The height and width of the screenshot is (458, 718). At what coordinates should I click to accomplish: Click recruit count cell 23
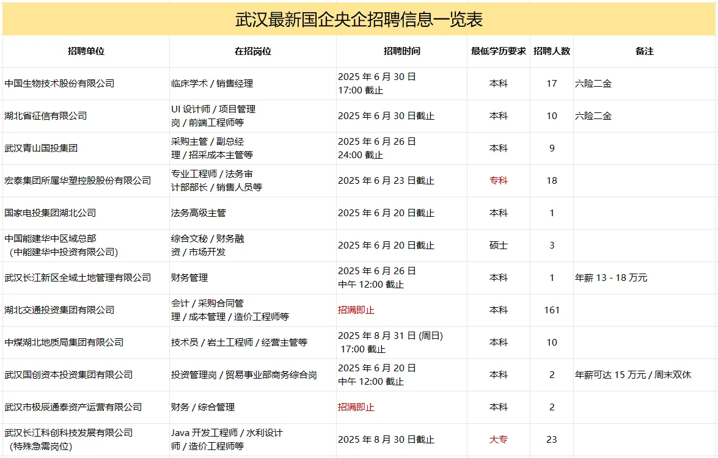pos(552,439)
